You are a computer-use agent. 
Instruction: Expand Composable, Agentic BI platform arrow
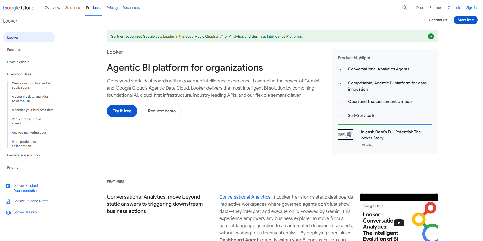pyautogui.click(x=341, y=83)
